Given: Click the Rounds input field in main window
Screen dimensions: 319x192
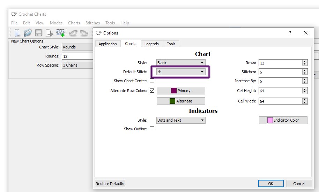Looking at the screenshot, I should click(x=77, y=56).
